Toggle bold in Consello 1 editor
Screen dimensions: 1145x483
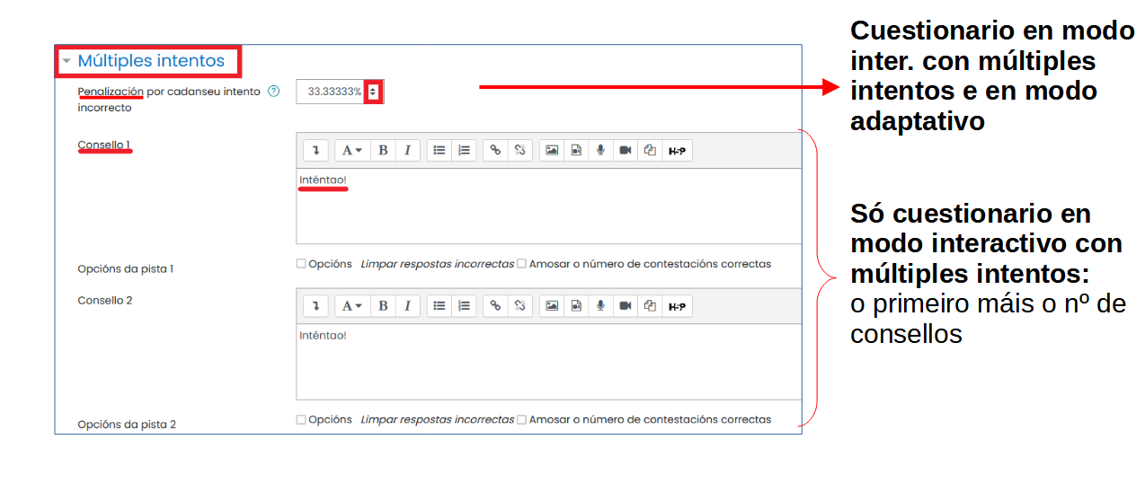tap(383, 151)
